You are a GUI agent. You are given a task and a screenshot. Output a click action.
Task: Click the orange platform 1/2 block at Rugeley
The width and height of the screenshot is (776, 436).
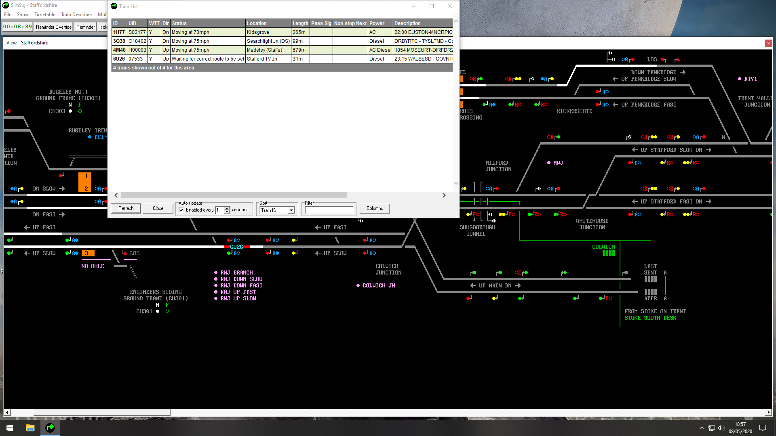[85, 182]
